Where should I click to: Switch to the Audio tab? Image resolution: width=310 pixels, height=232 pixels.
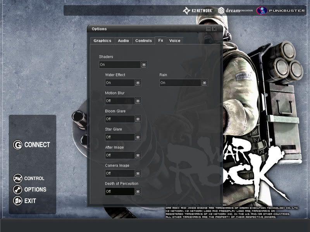point(123,41)
